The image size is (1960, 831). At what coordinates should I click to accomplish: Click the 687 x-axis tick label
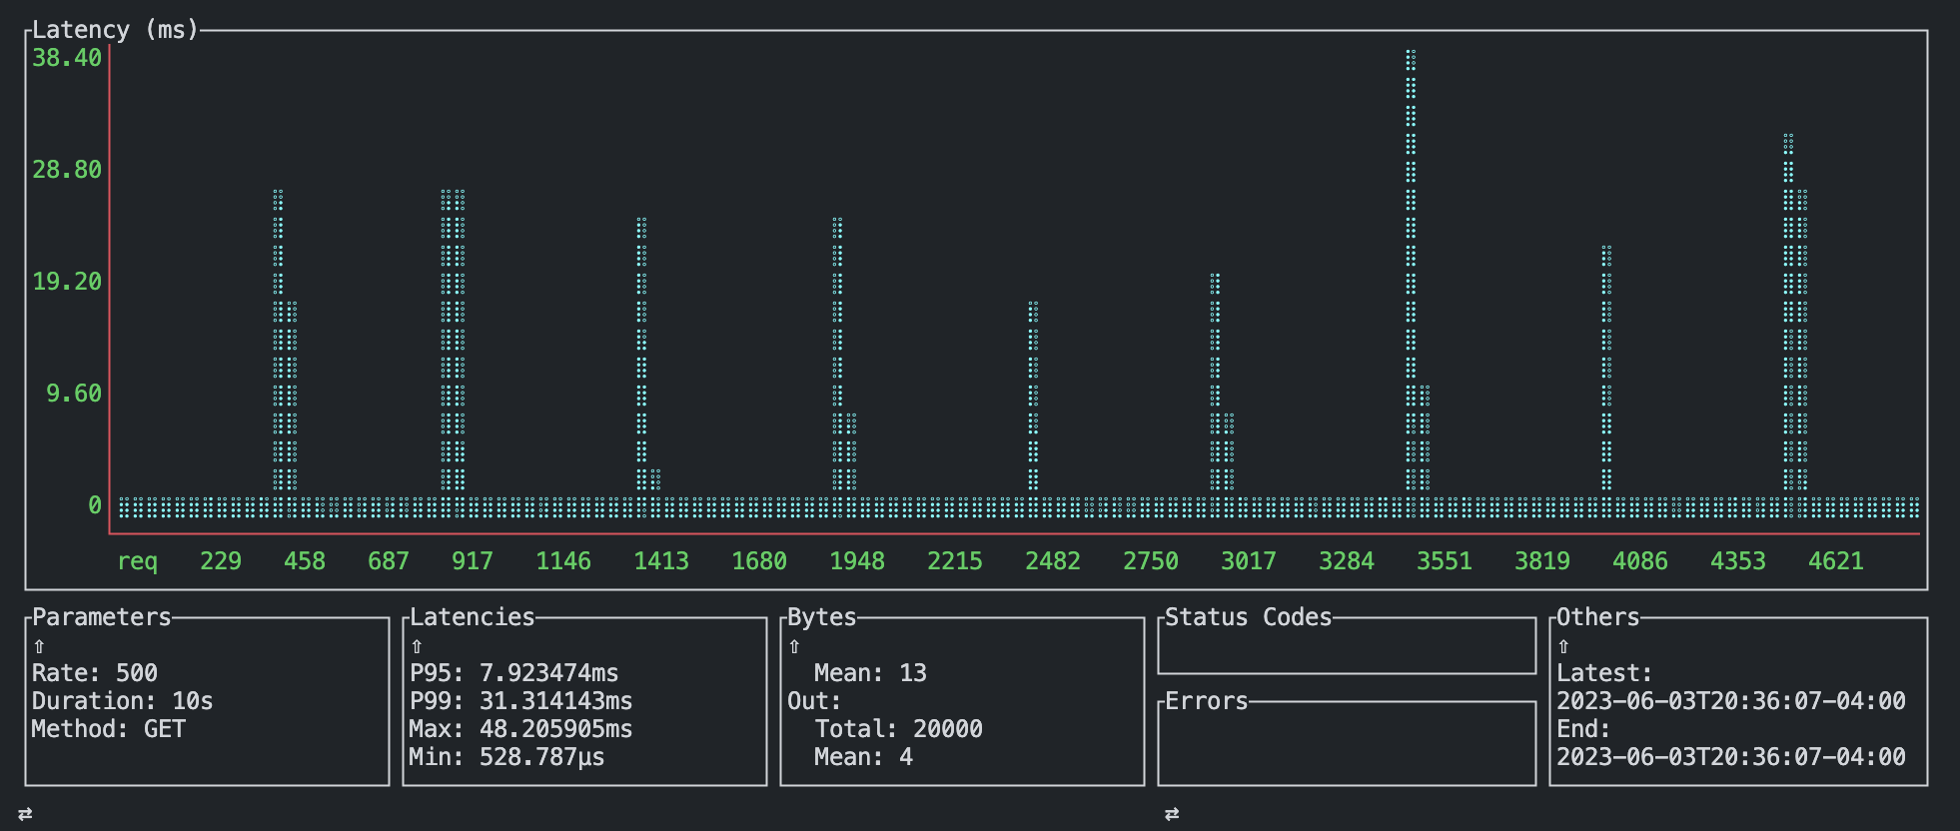(389, 561)
